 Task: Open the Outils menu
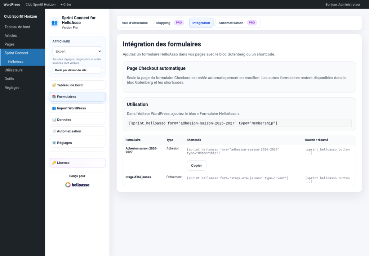22,79
